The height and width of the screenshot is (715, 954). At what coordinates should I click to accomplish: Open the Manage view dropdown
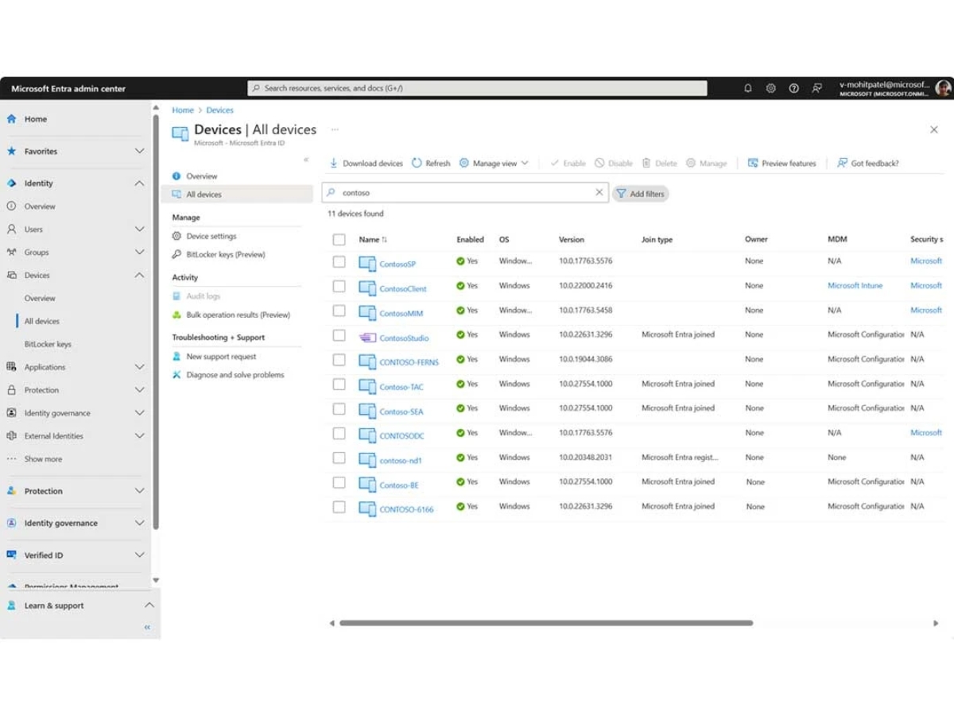494,163
